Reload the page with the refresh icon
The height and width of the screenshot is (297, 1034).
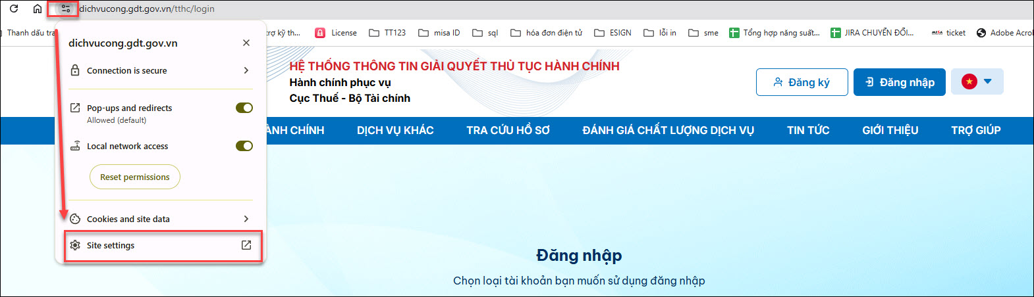14,9
